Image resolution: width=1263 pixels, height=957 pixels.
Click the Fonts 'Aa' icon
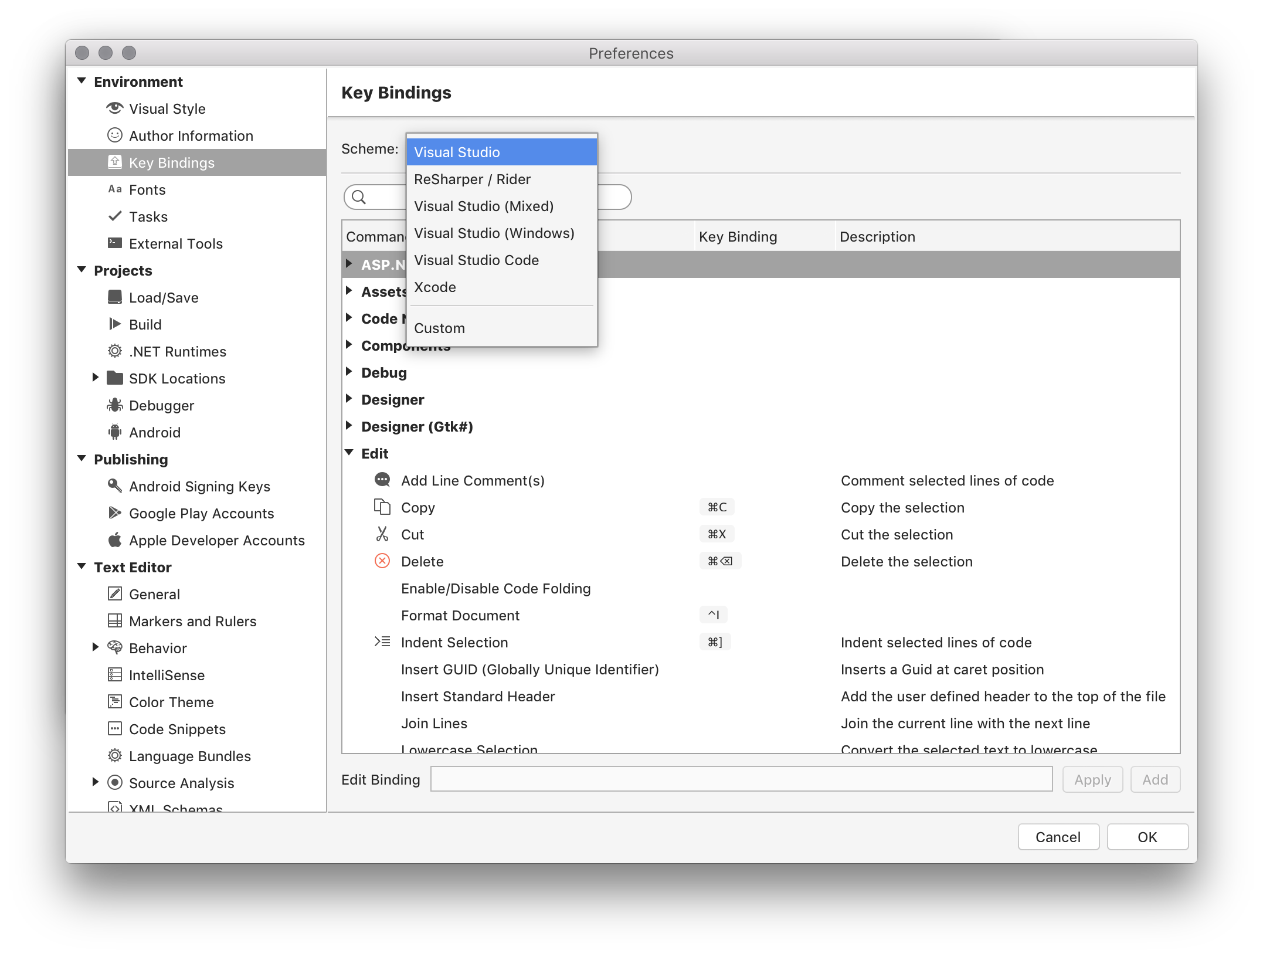115,189
